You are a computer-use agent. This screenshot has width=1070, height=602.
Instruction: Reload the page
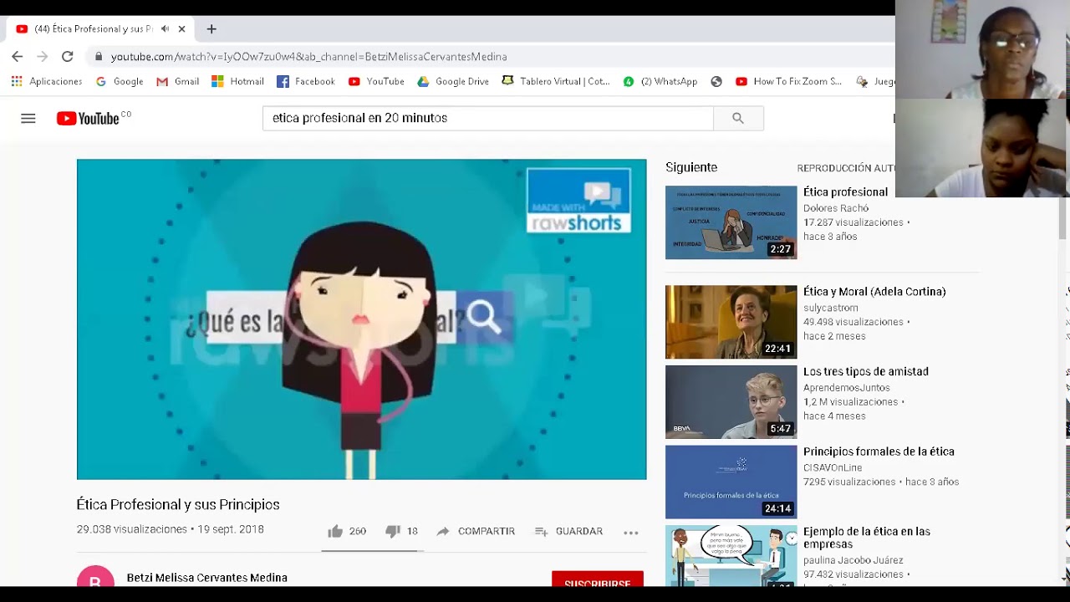click(x=68, y=57)
